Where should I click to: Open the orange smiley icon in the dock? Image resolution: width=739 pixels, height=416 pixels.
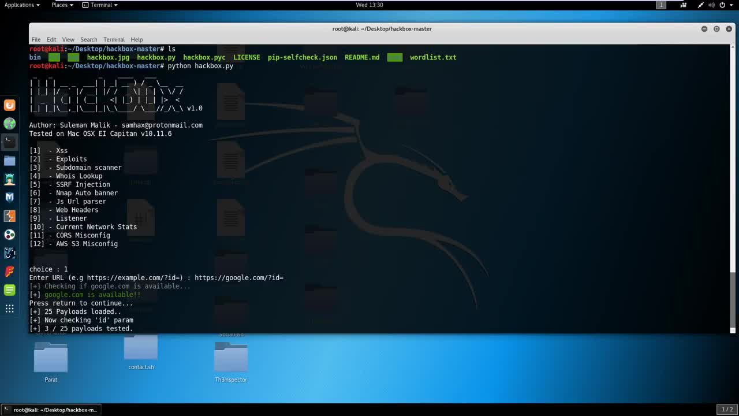pos(9,105)
